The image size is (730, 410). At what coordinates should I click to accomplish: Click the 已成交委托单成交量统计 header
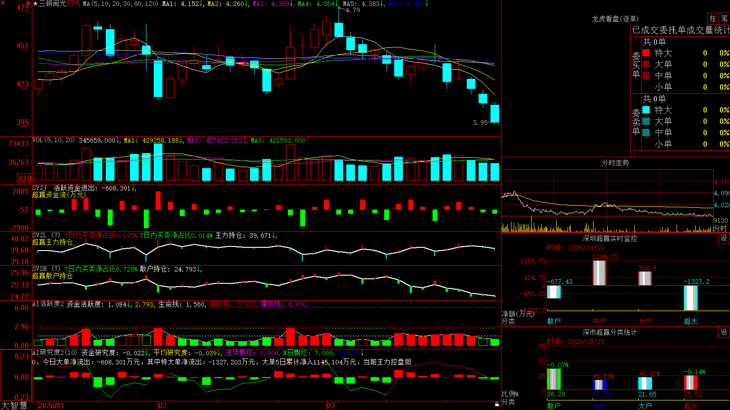click(681, 30)
